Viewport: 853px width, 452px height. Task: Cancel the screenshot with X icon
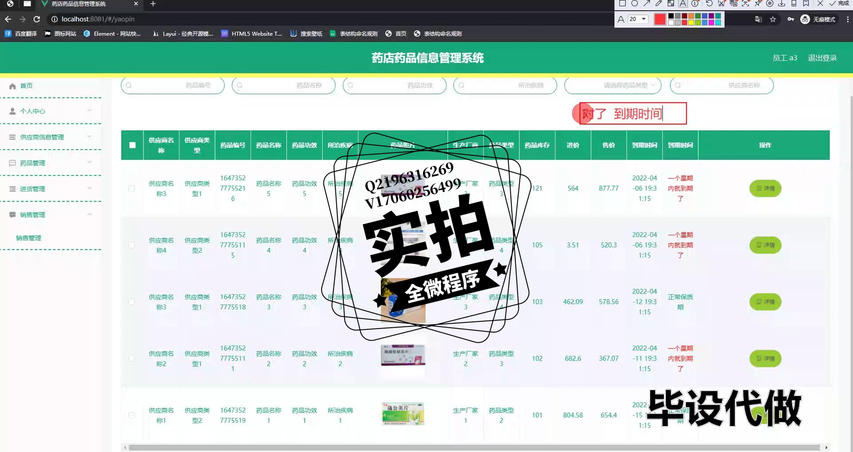coord(820,4)
